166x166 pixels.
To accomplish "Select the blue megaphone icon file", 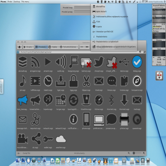I will [23, 100].
